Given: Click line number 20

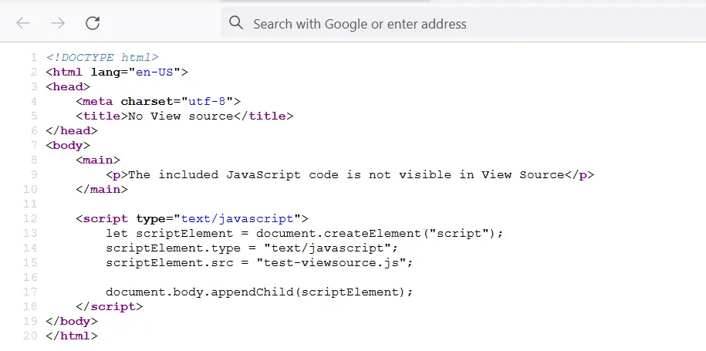Looking at the screenshot, I should pyautogui.click(x=30, y=336).
